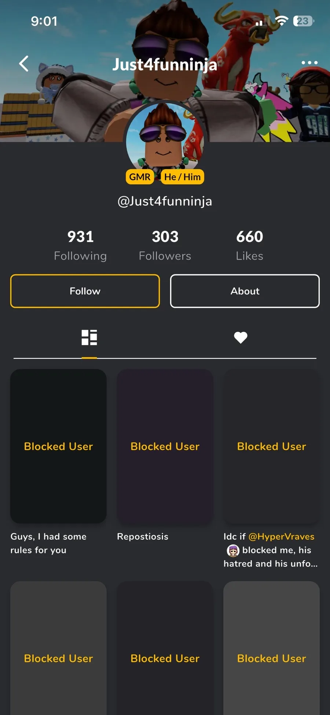Tap the He / Him pronoun badge
The width and height of the screenshot is (330, 715).
pos(182,177)
